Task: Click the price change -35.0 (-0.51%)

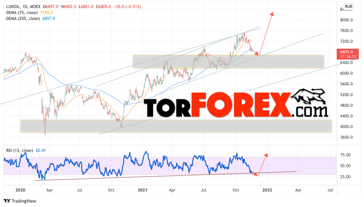Action: pyautogui.click(x=127, y=7)
